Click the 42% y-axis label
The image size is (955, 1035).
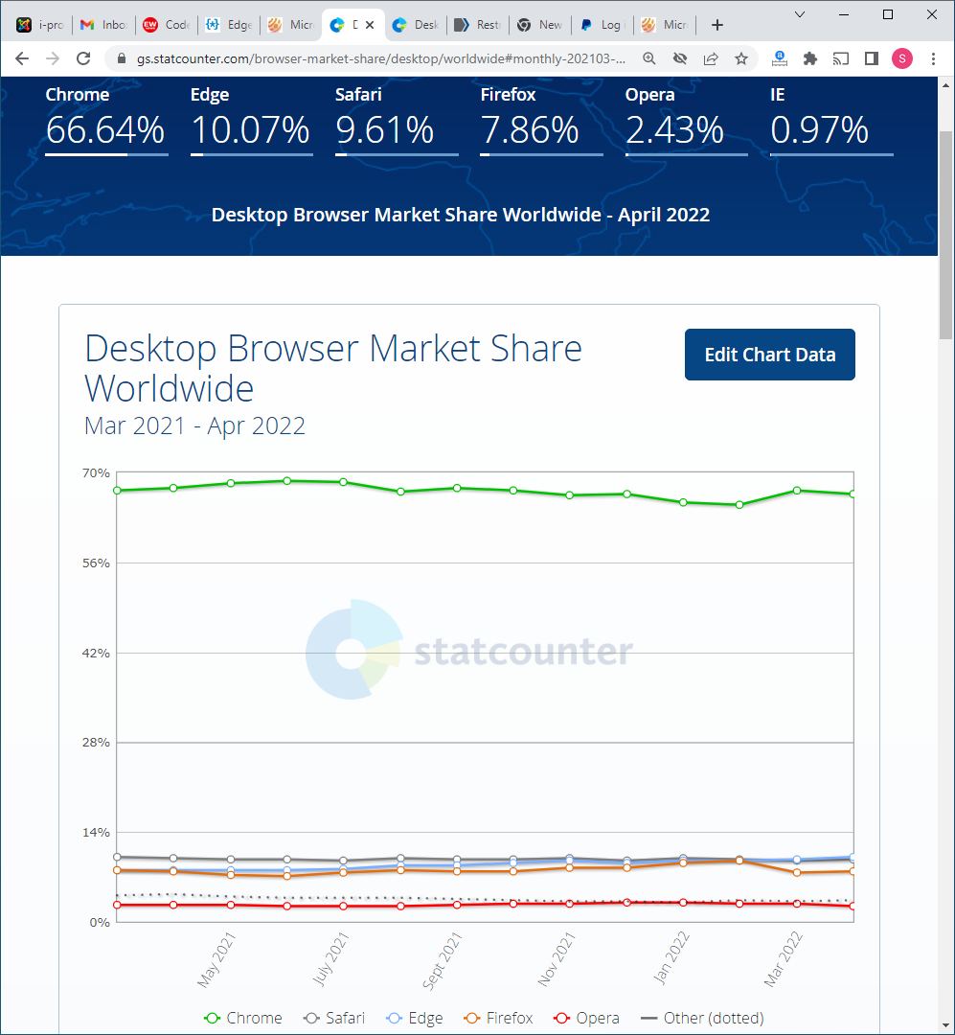coord(96,653)
